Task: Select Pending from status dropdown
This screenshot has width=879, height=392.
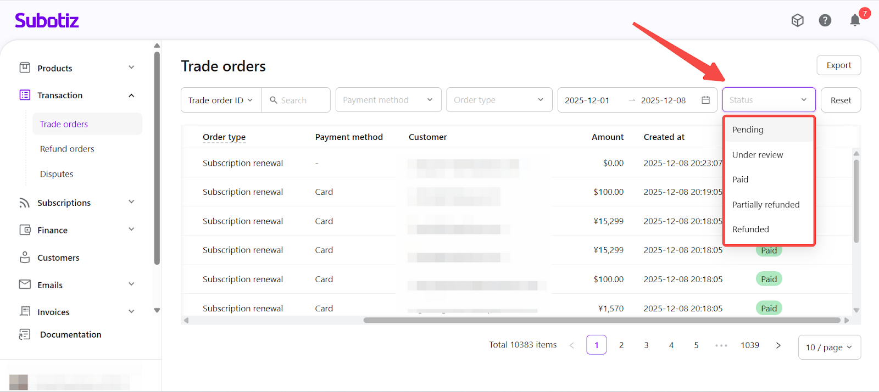Action: (748, 130)
